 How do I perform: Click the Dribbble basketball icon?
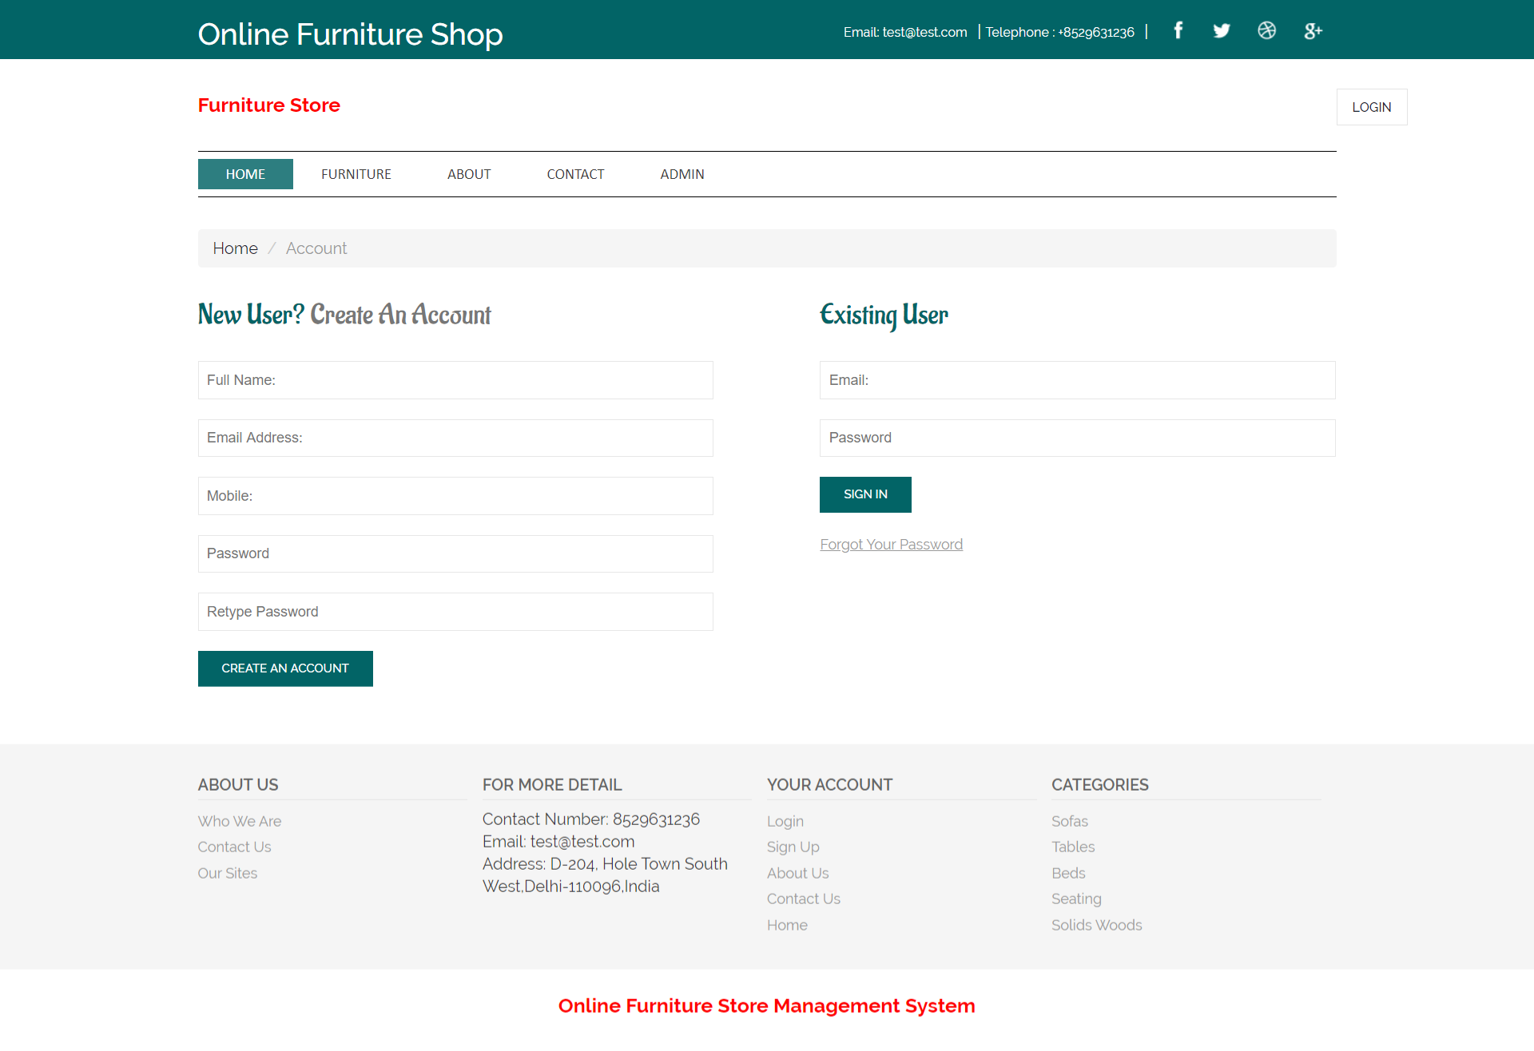coord(1266,31)
